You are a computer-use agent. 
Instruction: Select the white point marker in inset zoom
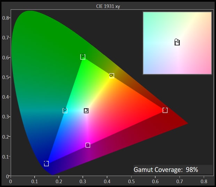coord(177,42)
